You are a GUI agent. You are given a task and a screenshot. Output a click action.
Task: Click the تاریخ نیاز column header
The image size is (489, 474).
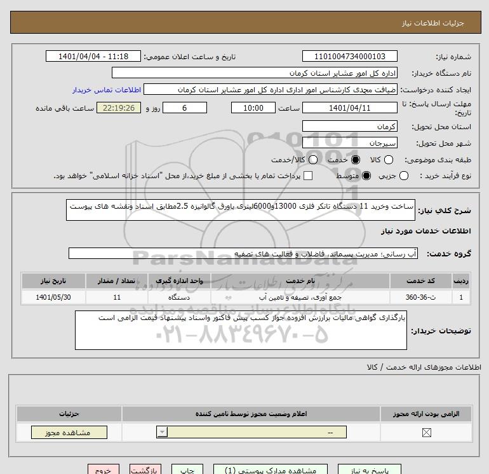point(53,281)
